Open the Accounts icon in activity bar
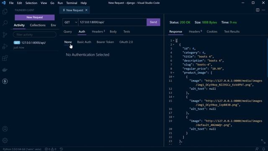The image size is (268, 151). tap(5, 129)
